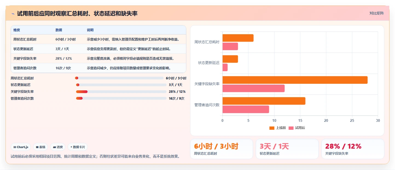Click the pink 周状态汇总耗时 chart bar
This screenshot has height=170, width=395.
click(230, 47)
